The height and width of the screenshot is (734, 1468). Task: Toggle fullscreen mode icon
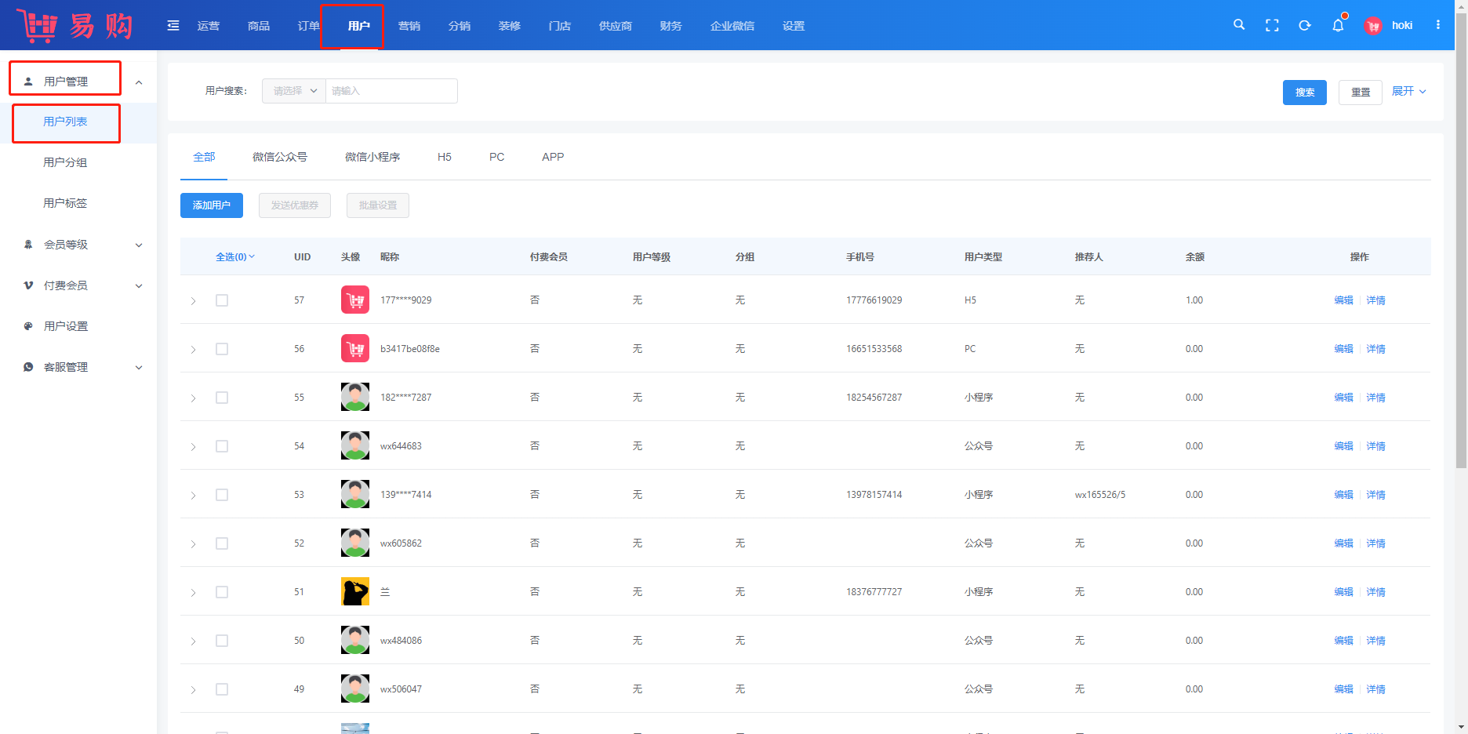[1272, 25]
